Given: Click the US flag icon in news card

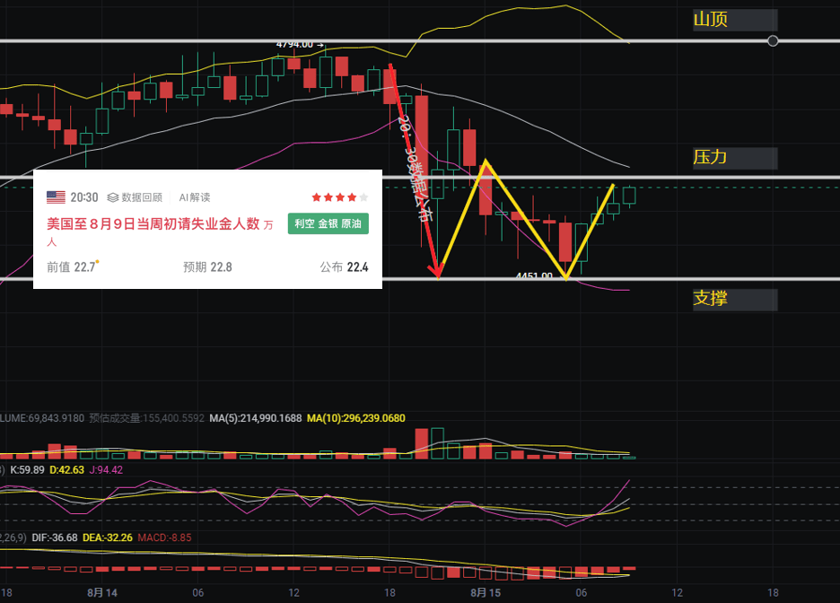Looking at the screenshot, I should (56, 197).
